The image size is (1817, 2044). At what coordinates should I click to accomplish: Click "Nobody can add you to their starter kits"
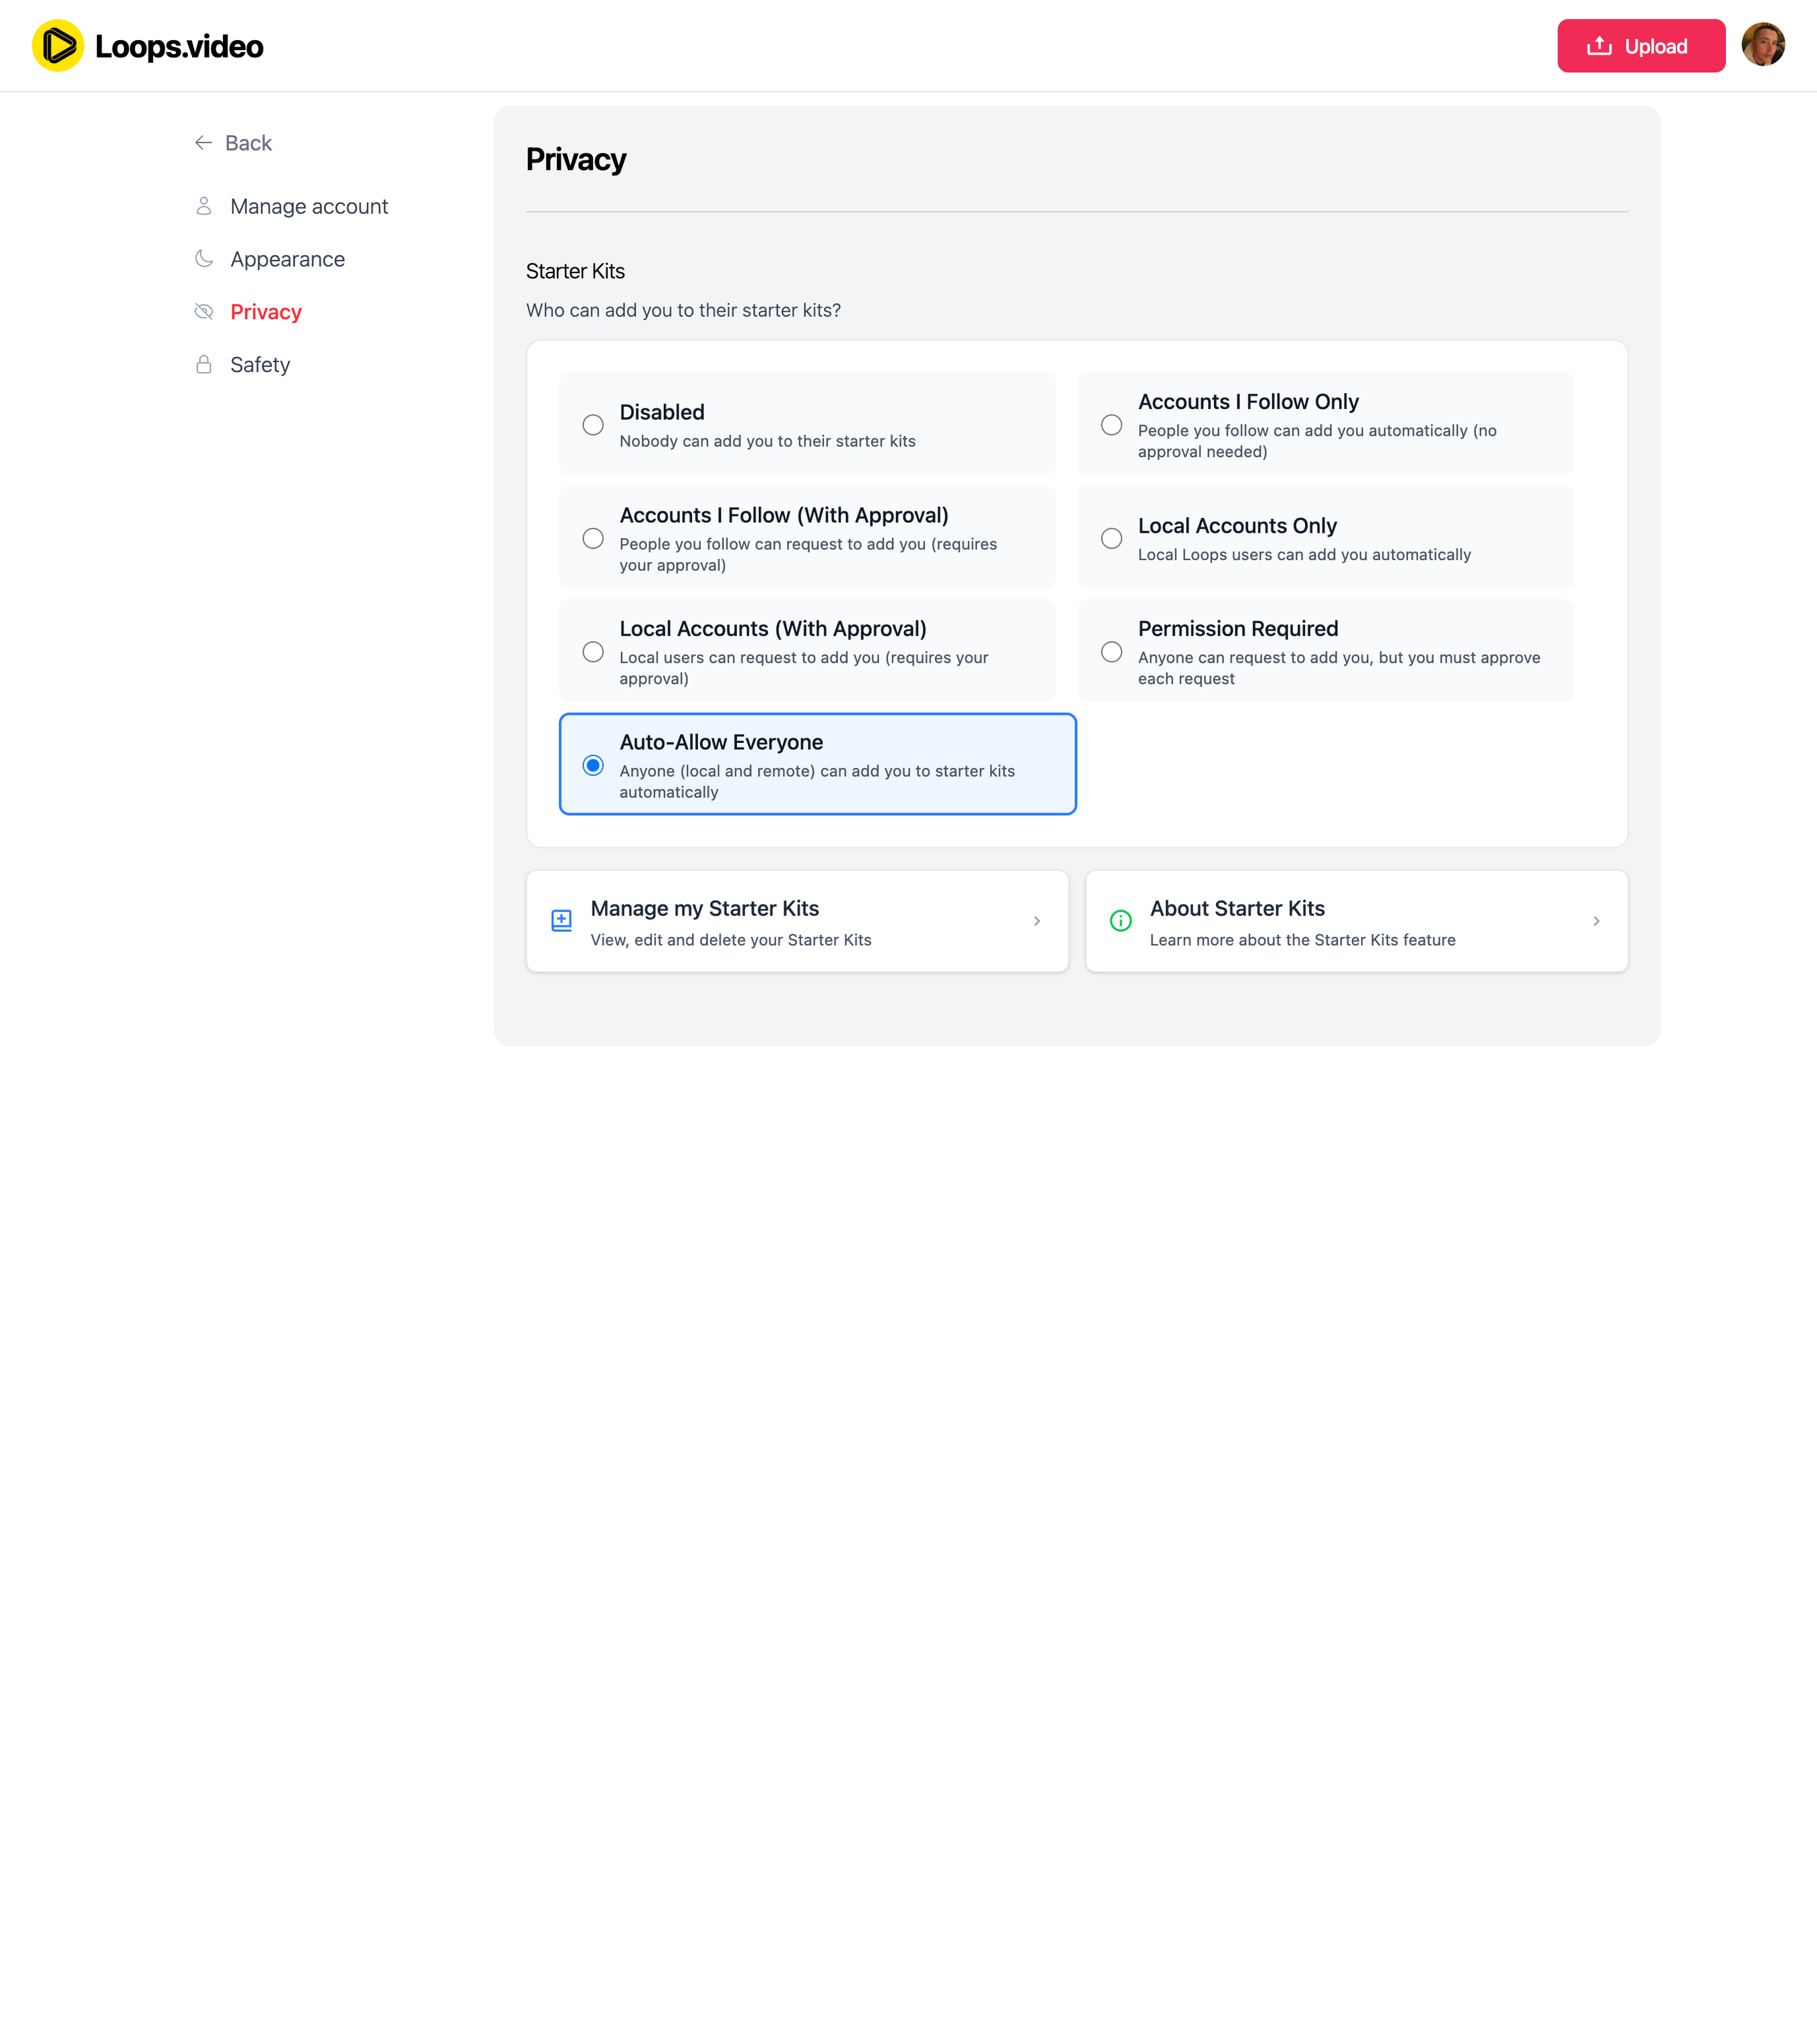(x=767, y=441)
